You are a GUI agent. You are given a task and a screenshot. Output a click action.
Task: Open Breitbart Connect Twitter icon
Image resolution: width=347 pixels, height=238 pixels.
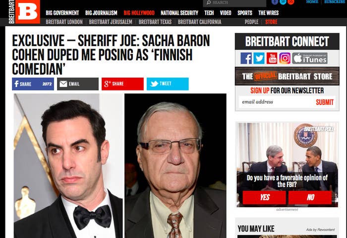(259, 58)
